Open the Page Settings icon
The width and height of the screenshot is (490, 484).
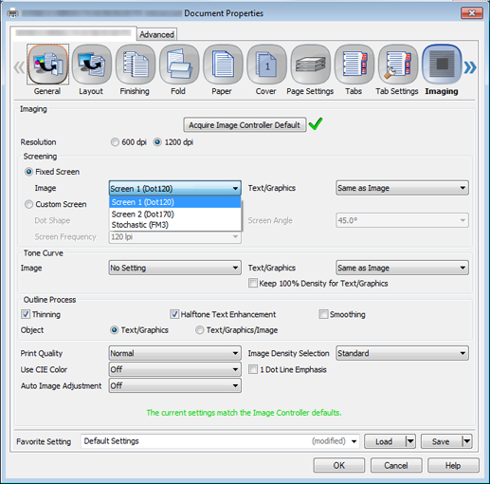(311, 65)
